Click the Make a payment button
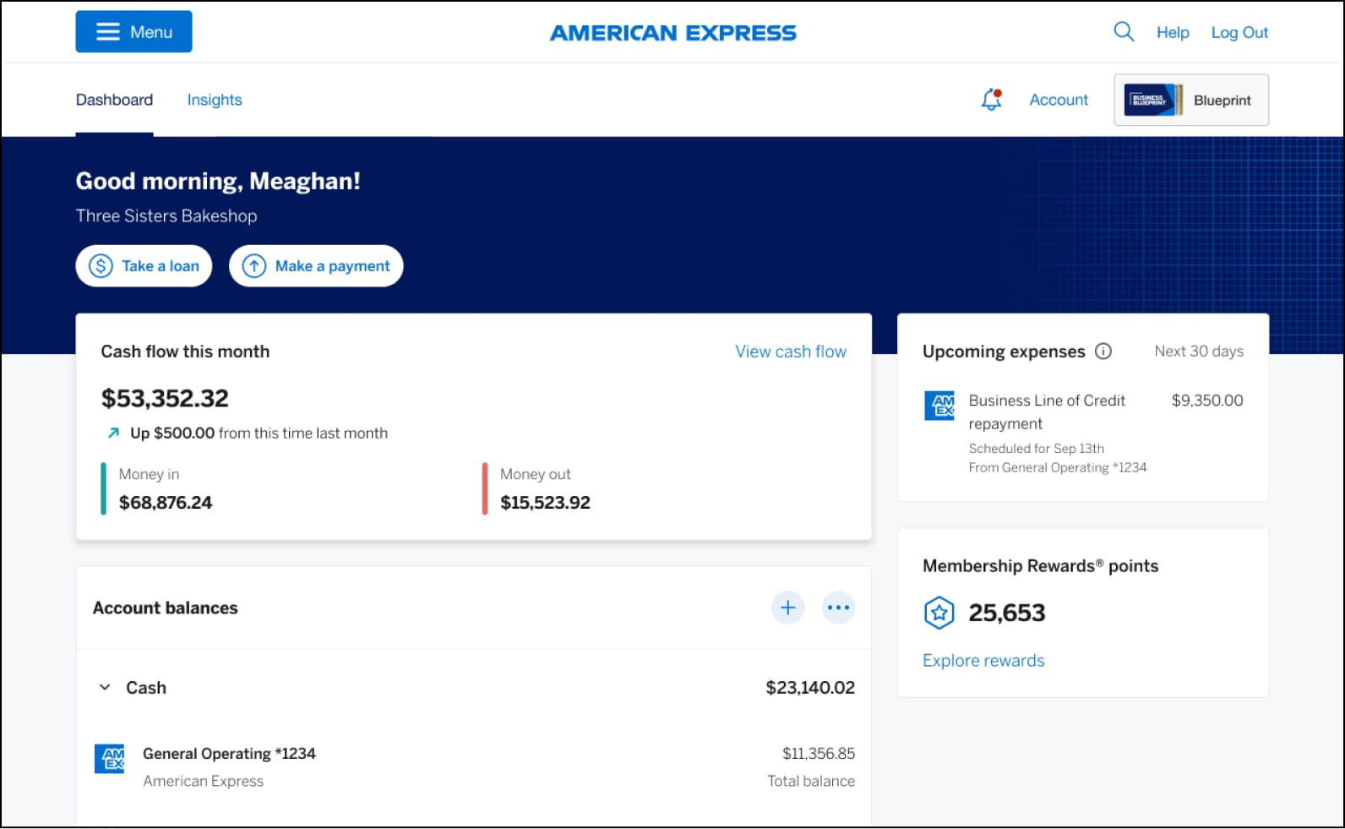This screenshot has height=829, width=1345. point(316,266)
